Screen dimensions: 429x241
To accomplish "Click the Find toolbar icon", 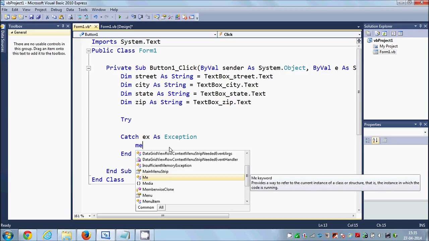I will coord(71,17).
